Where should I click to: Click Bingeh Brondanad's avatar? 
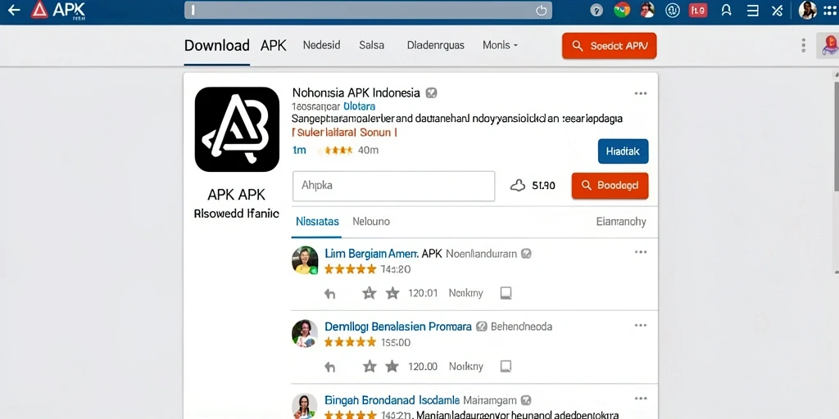pos(305,406)
